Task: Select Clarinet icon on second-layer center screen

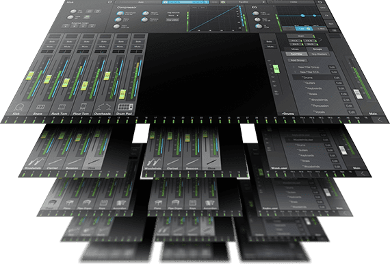Action: coord(172,163)
